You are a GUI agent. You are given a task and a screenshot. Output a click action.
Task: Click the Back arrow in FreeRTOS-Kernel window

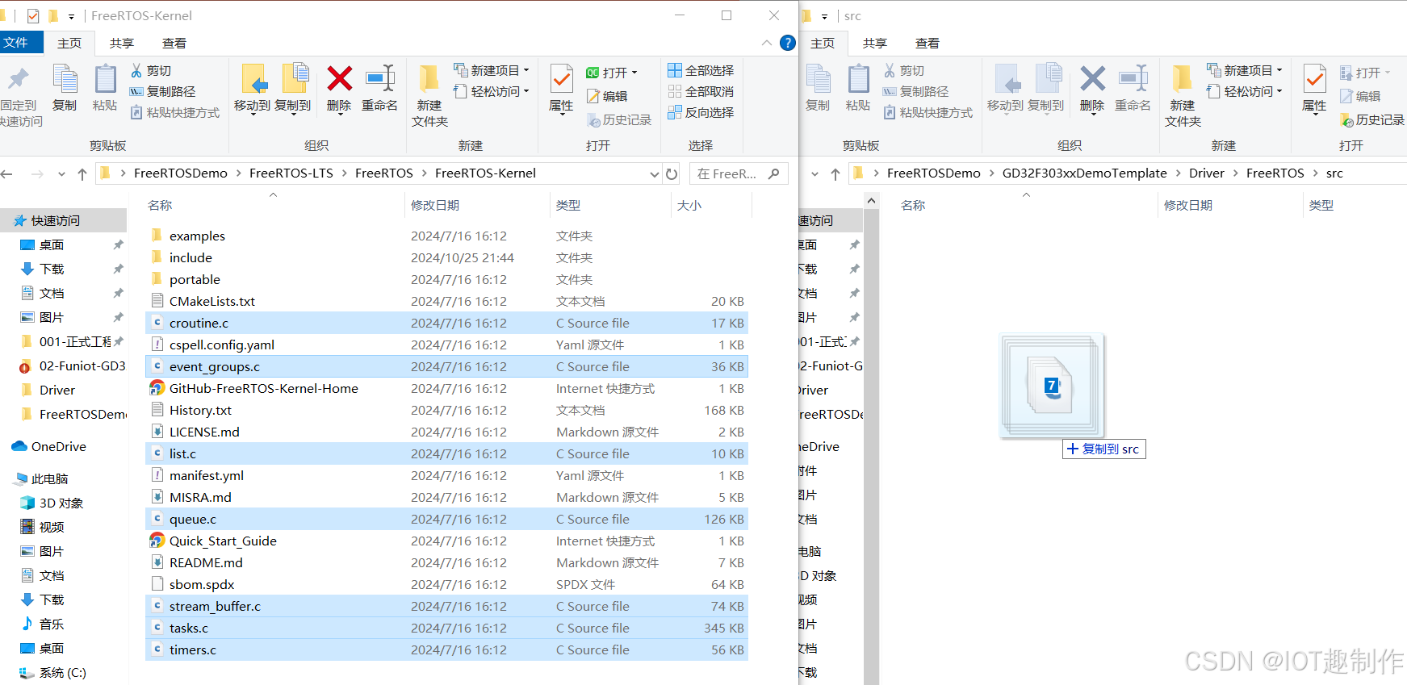[7, 173]
